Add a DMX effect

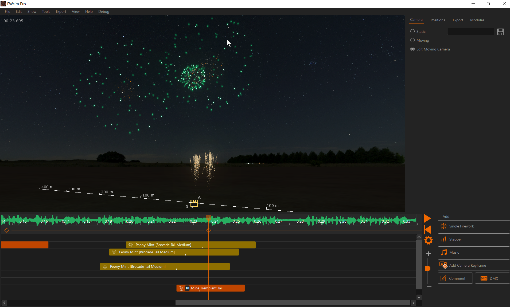tap(492, 278)
